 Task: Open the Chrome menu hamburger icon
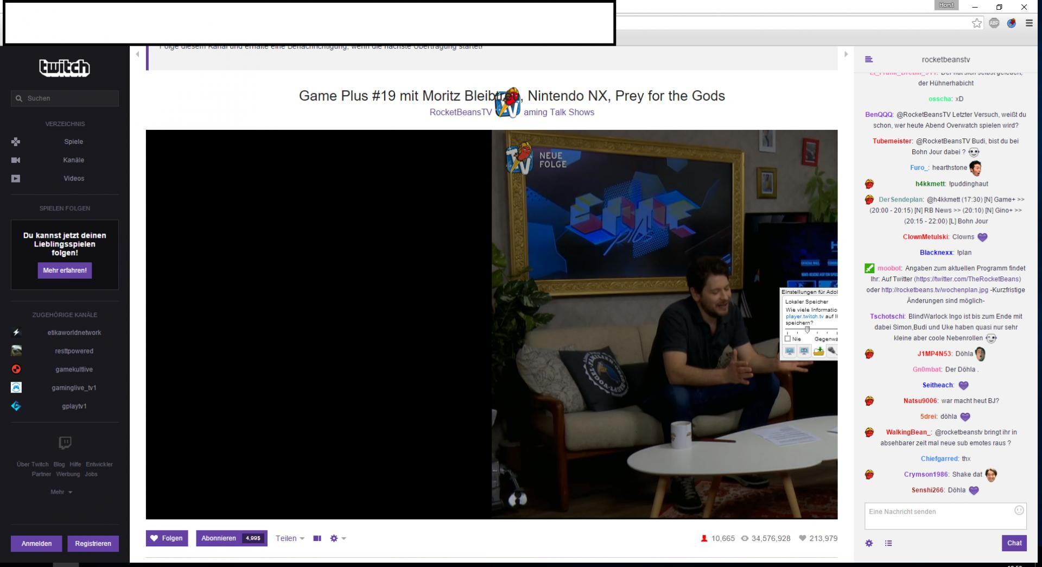(x=1029, y=23)
